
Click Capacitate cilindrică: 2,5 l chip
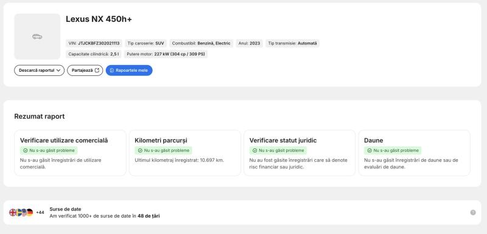tap(94, 54)
